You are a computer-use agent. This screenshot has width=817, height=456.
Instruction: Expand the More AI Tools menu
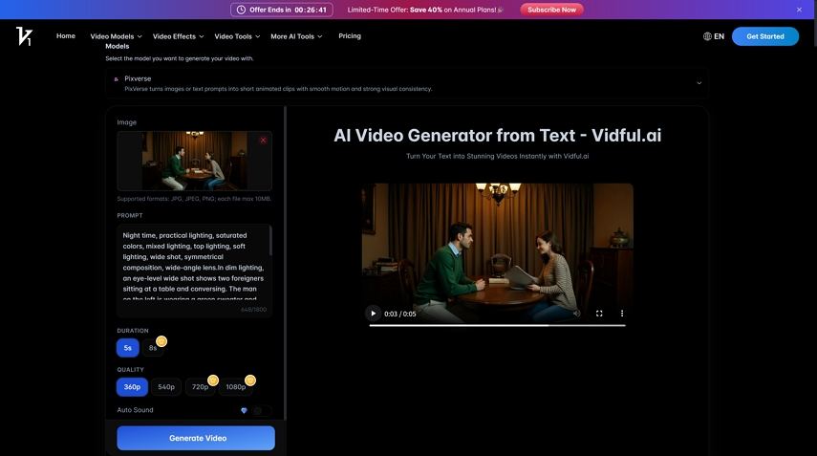296,36
